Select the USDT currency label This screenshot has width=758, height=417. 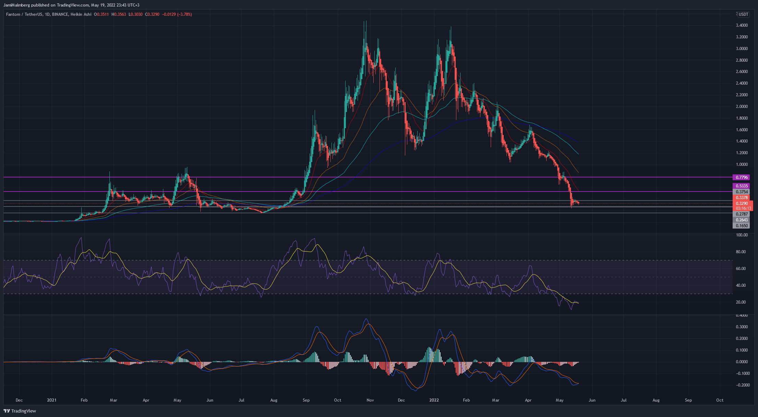pos(744,14)
